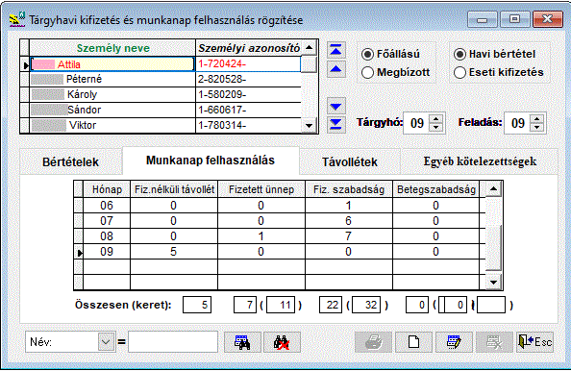Click the ID cell 1-720424-
The width and height of the screenshot is (571, 371).
pos(248,64)
